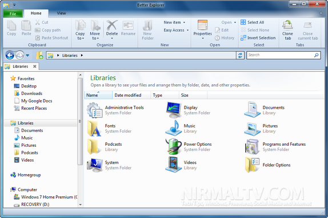This screenshot has height=218, width=328.
Task: Expand the arrow after Libraries in address bar
Action: click(82, 55)
